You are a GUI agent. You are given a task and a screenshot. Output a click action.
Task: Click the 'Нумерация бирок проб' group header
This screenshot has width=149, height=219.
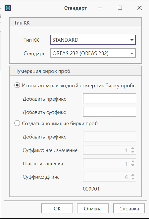point(75,71)
